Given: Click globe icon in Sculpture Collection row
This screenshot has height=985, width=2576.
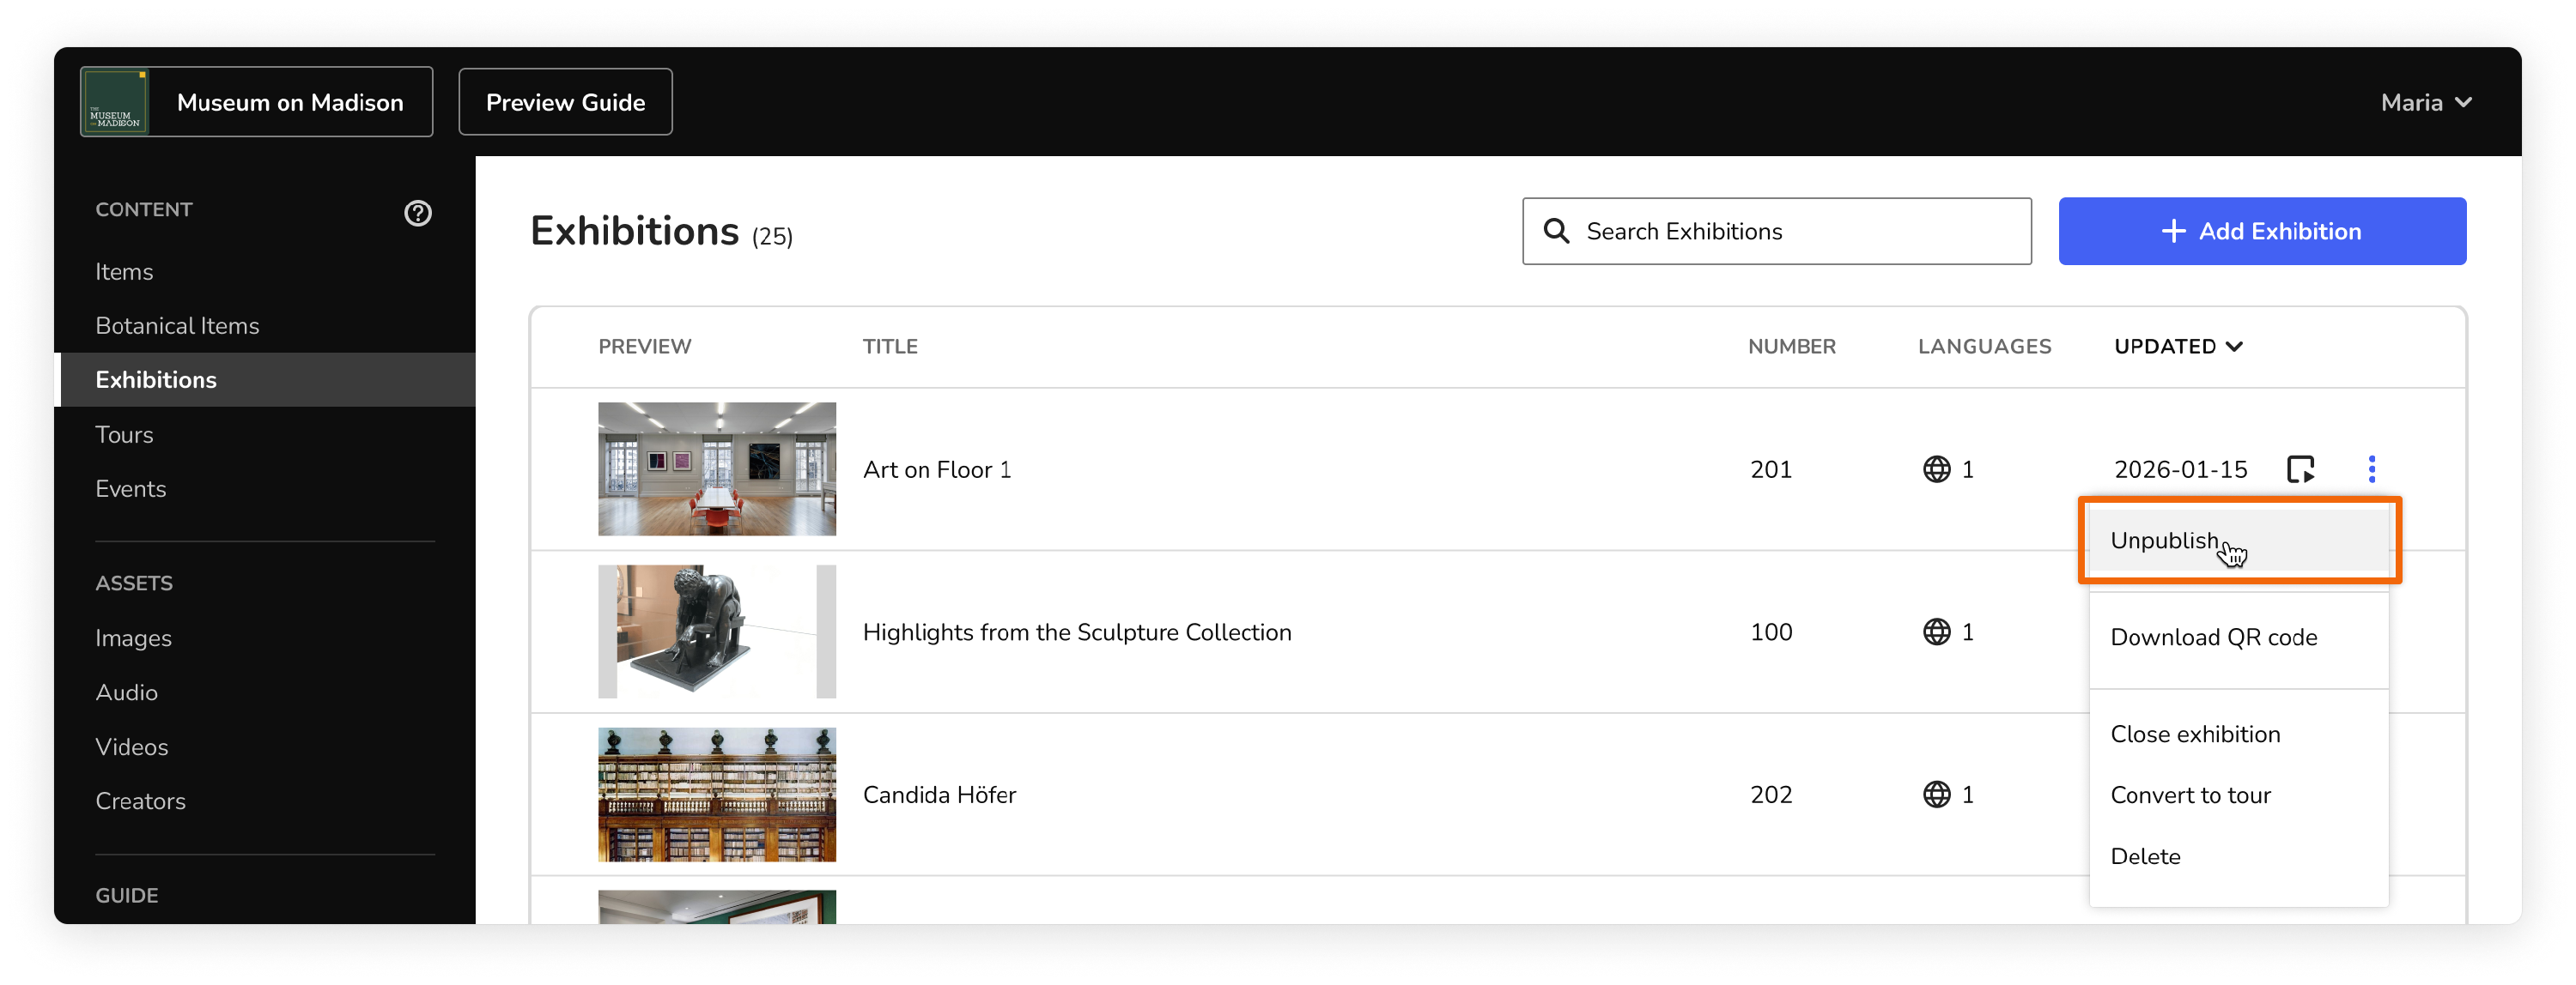Looking at the screenshot, I should click(1936, 631).
